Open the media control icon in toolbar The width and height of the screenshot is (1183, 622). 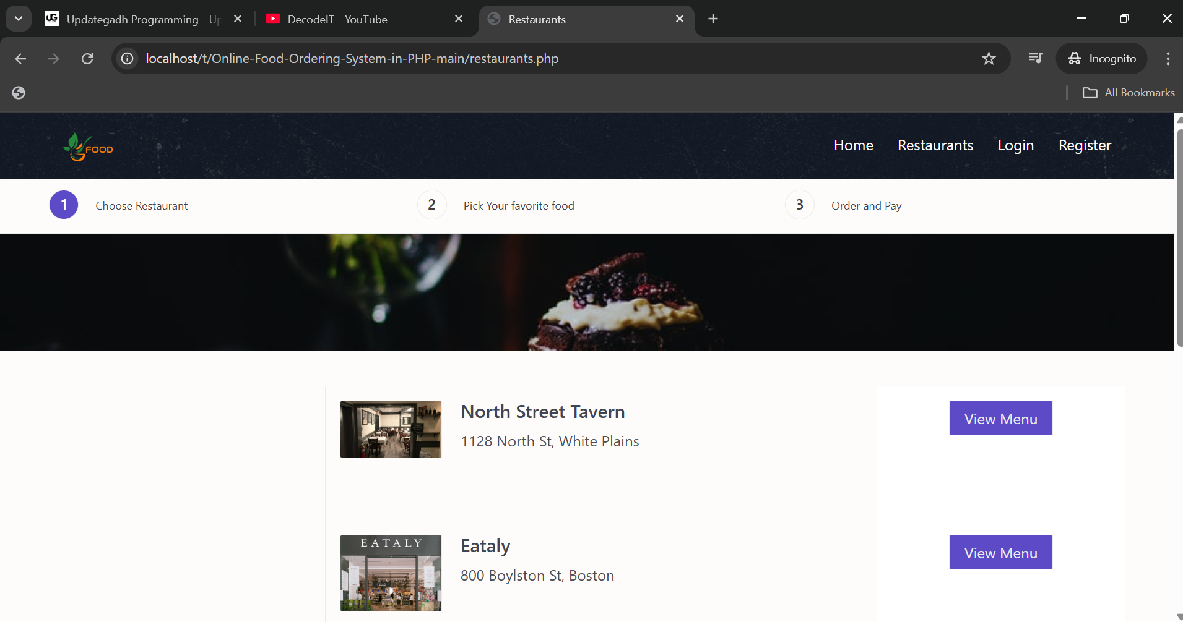pyautogui.click(x=1036, y=59)
